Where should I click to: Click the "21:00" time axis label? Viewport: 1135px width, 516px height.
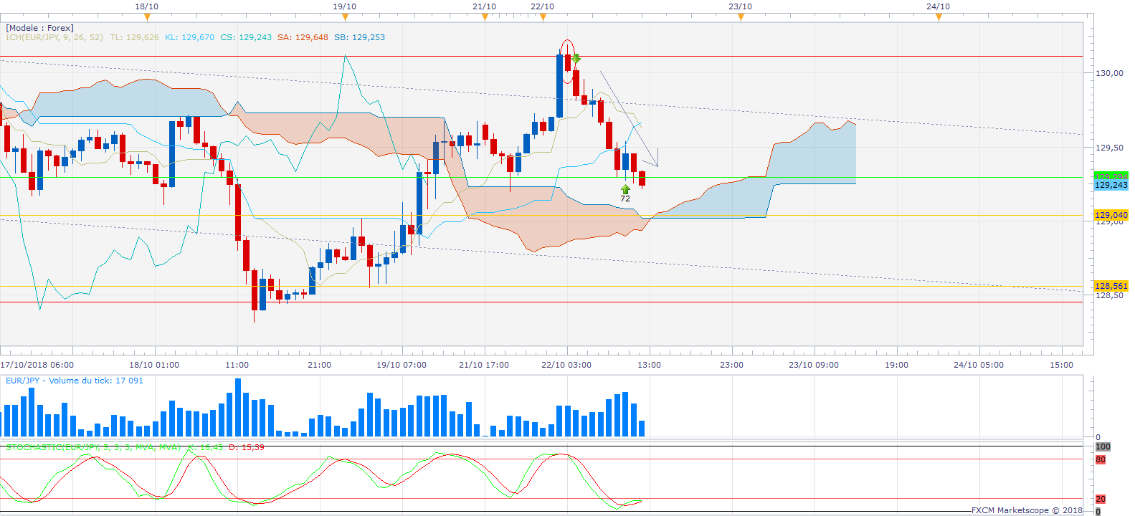pyautogui.click(x=320, y=365)
